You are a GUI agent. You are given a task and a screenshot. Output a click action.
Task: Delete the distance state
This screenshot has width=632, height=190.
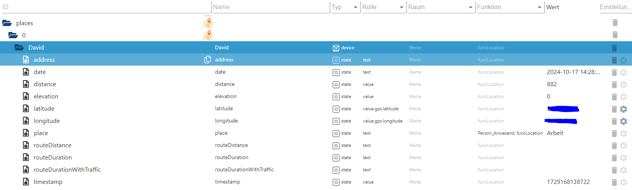pyautogui.click(x=614, y=85)
